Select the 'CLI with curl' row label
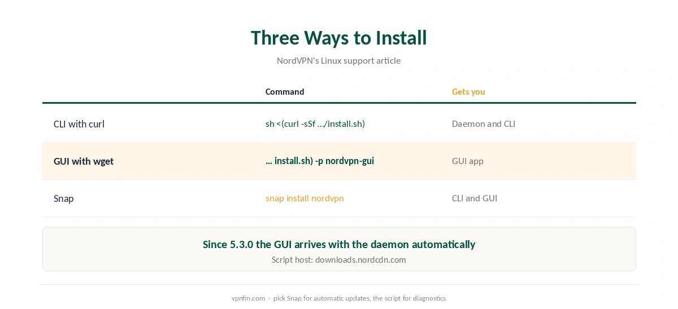The height and width of the screenshot is (309, 678). pos(79,124)
